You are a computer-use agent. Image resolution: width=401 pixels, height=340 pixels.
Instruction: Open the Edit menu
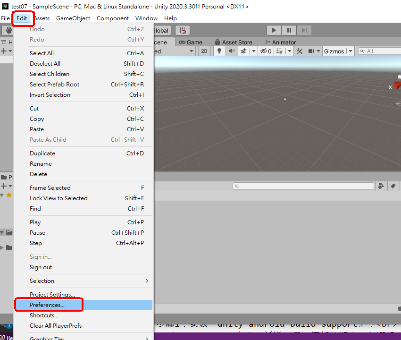click(22, 18)
